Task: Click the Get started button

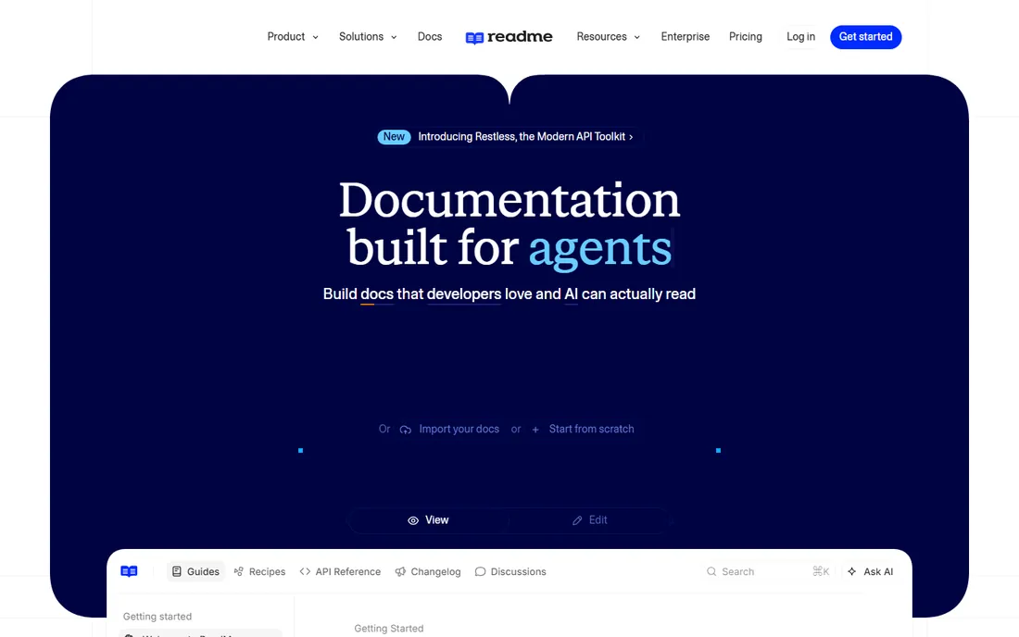Action: [865, 37]
